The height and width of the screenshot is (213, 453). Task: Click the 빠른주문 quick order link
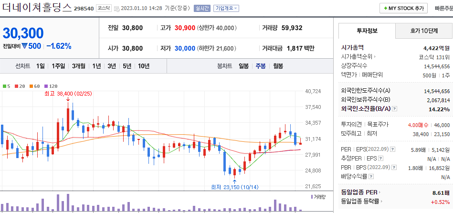coord(444,9)
